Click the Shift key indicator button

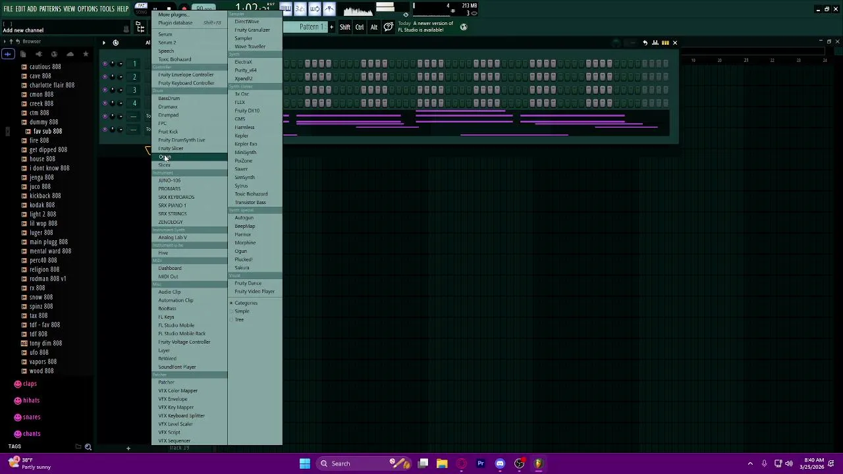coord(345,27)
